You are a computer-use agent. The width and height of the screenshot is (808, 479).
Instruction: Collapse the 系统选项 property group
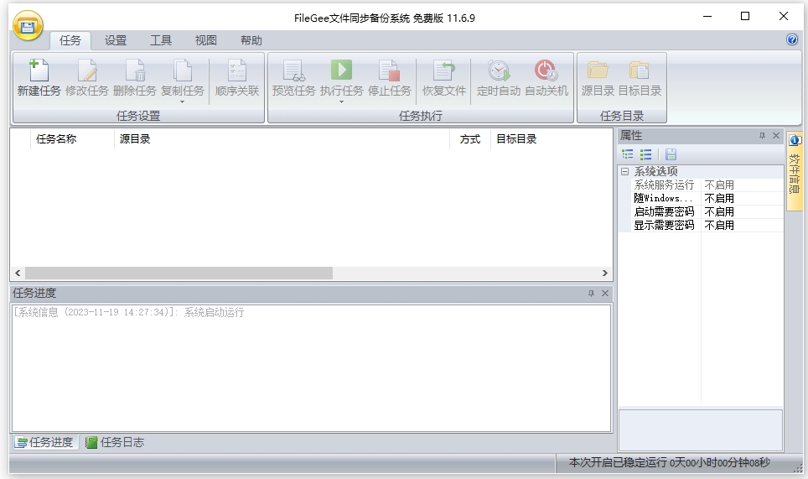point(625,171)
